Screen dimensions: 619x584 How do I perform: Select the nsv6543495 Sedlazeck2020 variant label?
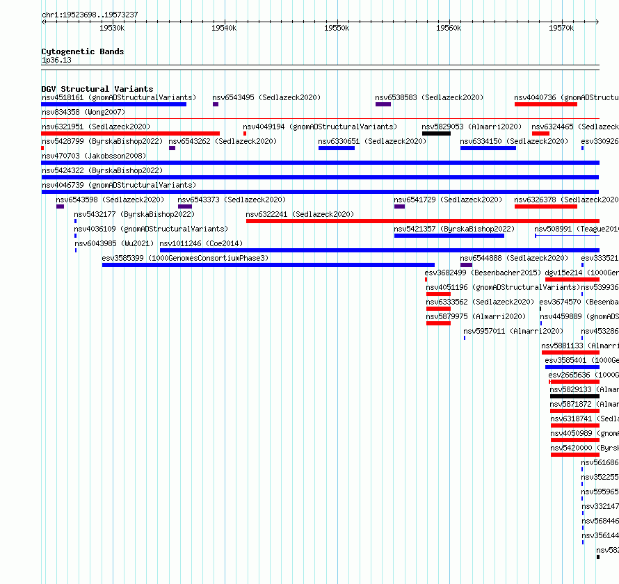(266, 97)
